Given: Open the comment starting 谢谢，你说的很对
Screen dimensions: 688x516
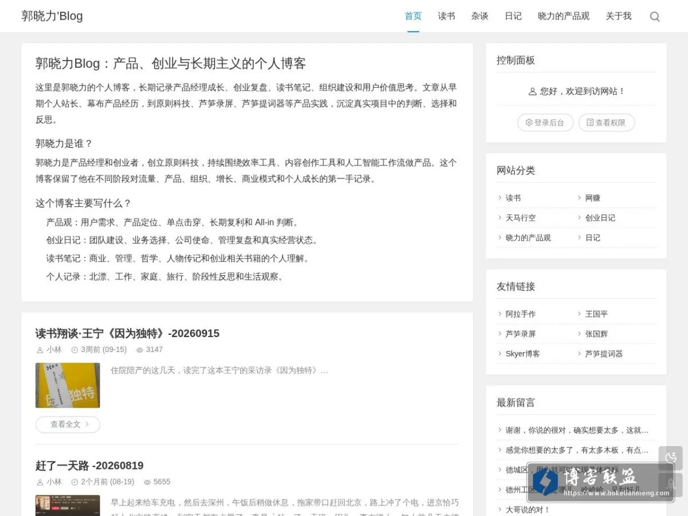Looking at the screenshot, I should (x=577, y=430).
